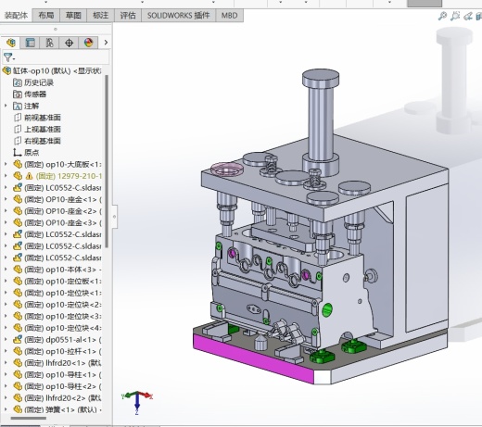Open the DisplayManager color sphere tab
The height and width of the screenshot is (427, 482).
(88, 43)
